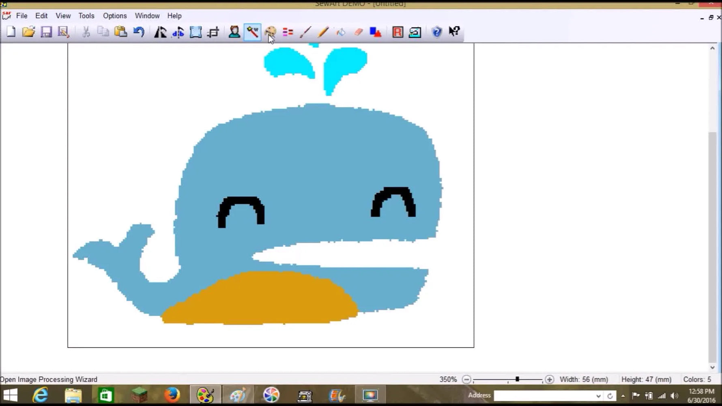Open the Help menu
Image resolution: width=722 pixels, height=406 pixels.
[x=174, y=16]
